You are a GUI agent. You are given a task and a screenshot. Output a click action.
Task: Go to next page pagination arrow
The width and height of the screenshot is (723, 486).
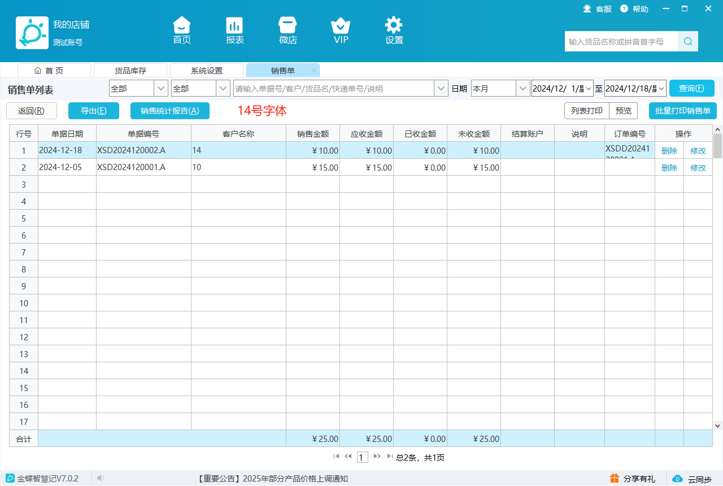377,456
